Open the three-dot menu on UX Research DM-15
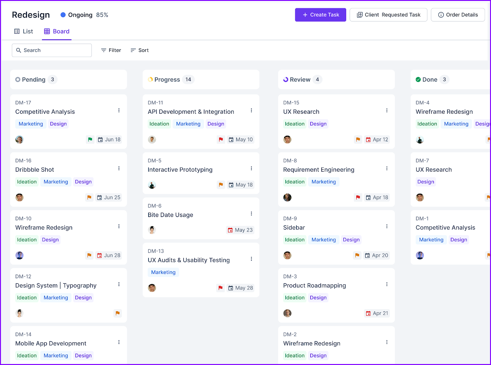The width and height of the screenshot is (491, 365). point(387,110)
